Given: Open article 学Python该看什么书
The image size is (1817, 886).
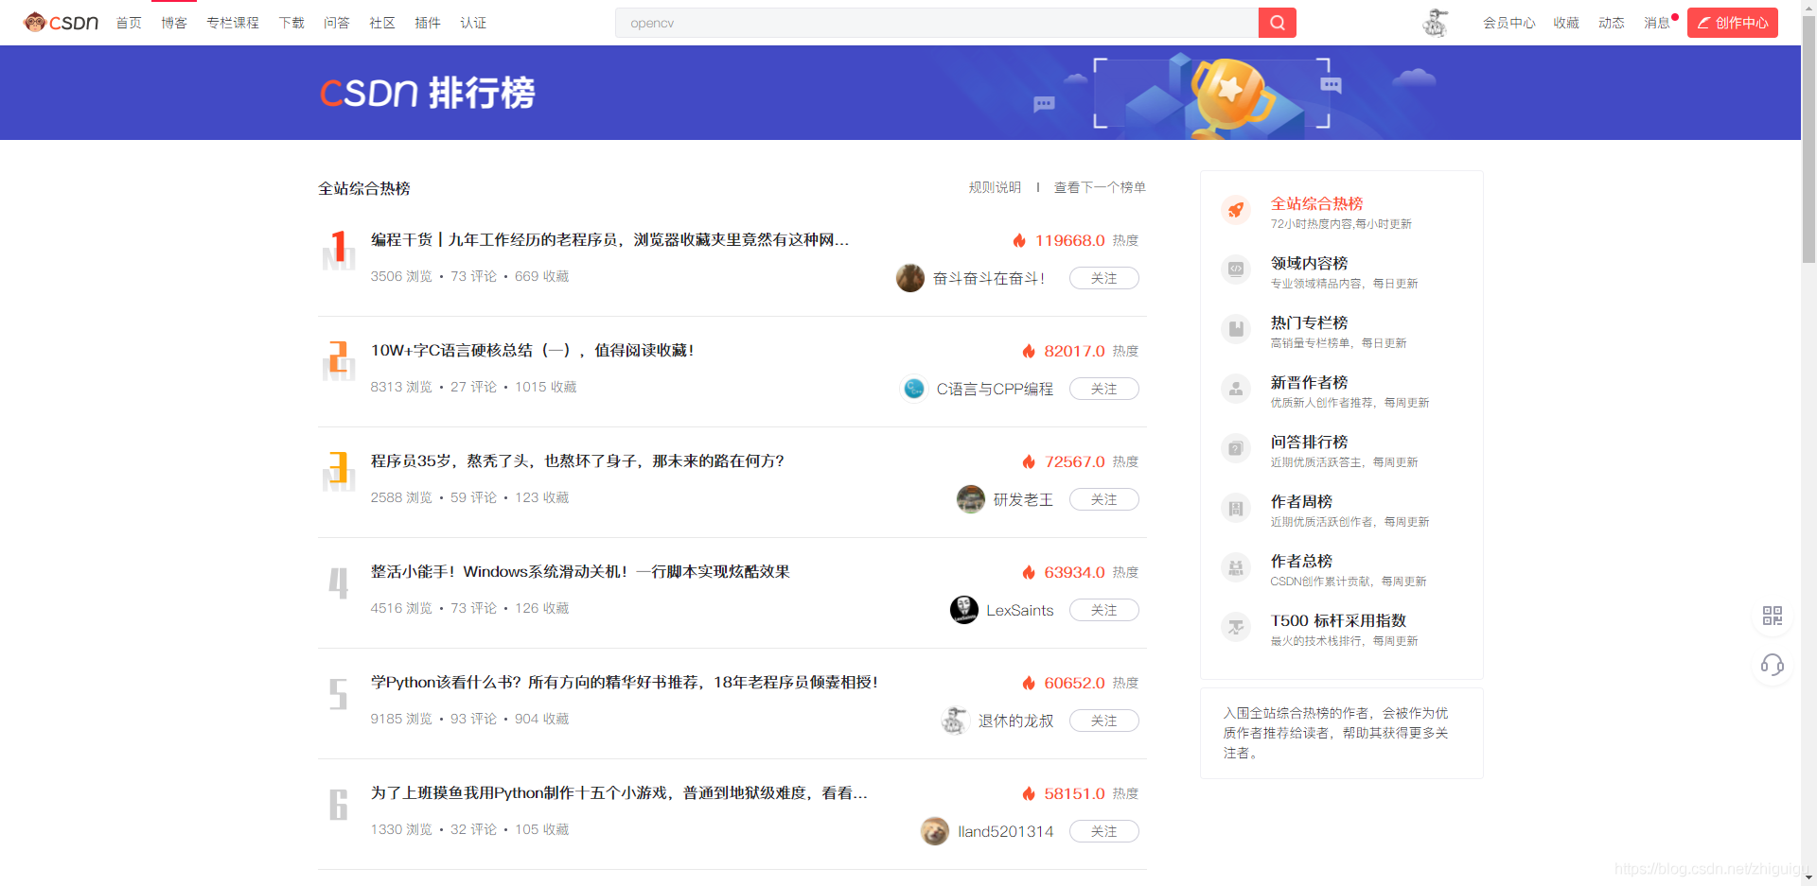Looking at the screenshot, I should [625, 683].
